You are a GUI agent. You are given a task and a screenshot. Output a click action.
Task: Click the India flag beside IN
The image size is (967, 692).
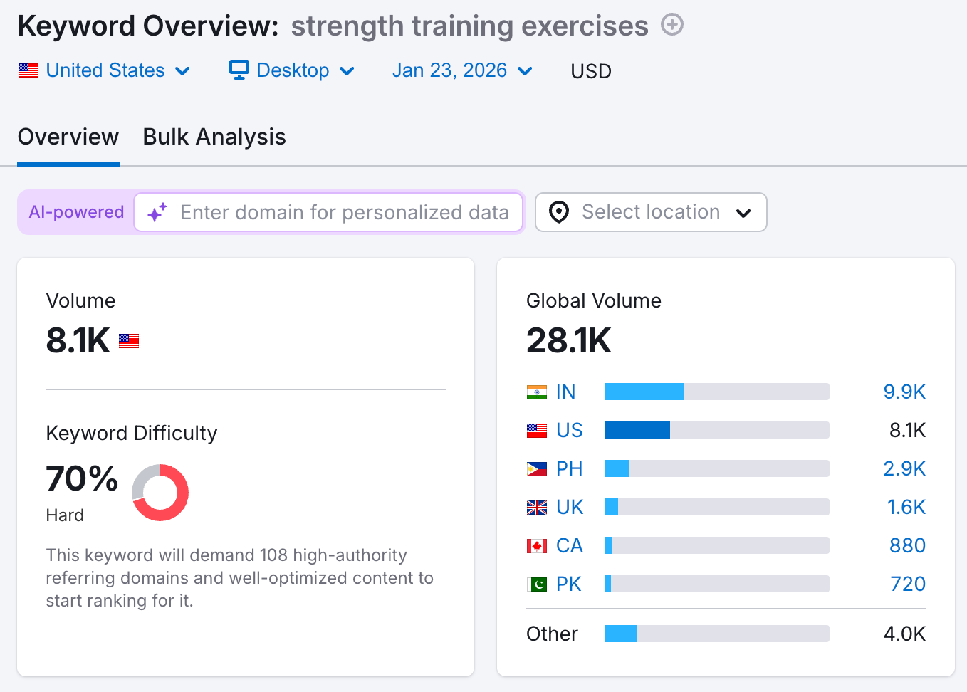(538, 392)
